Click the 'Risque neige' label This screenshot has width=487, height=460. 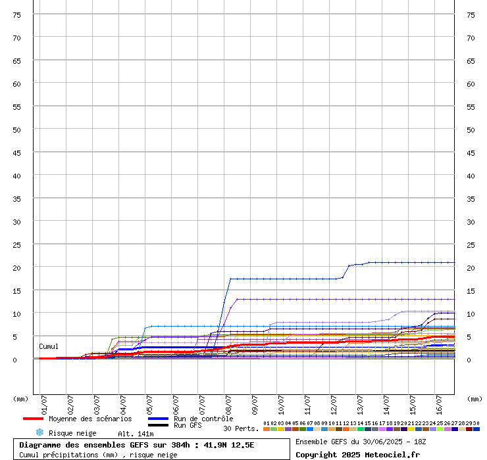click(72, 433)
